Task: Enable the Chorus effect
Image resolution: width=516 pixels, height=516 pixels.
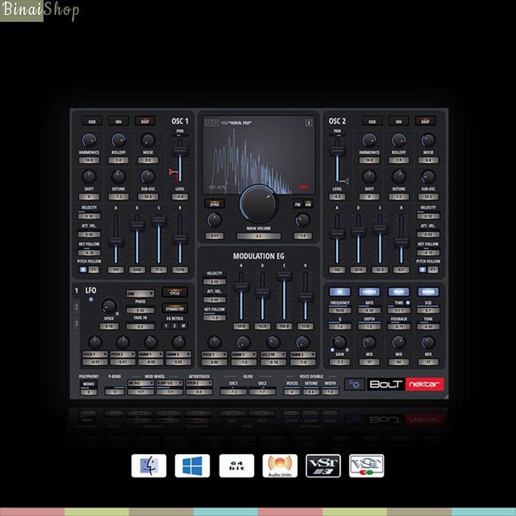Action: pos(369,292)
